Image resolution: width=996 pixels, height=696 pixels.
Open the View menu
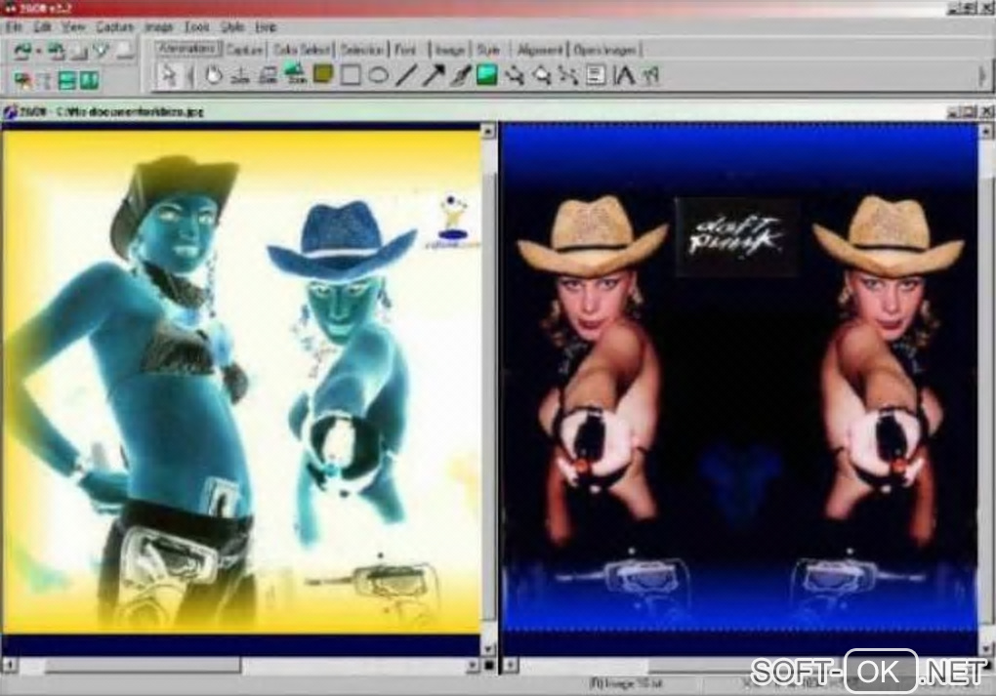(72, 27)
